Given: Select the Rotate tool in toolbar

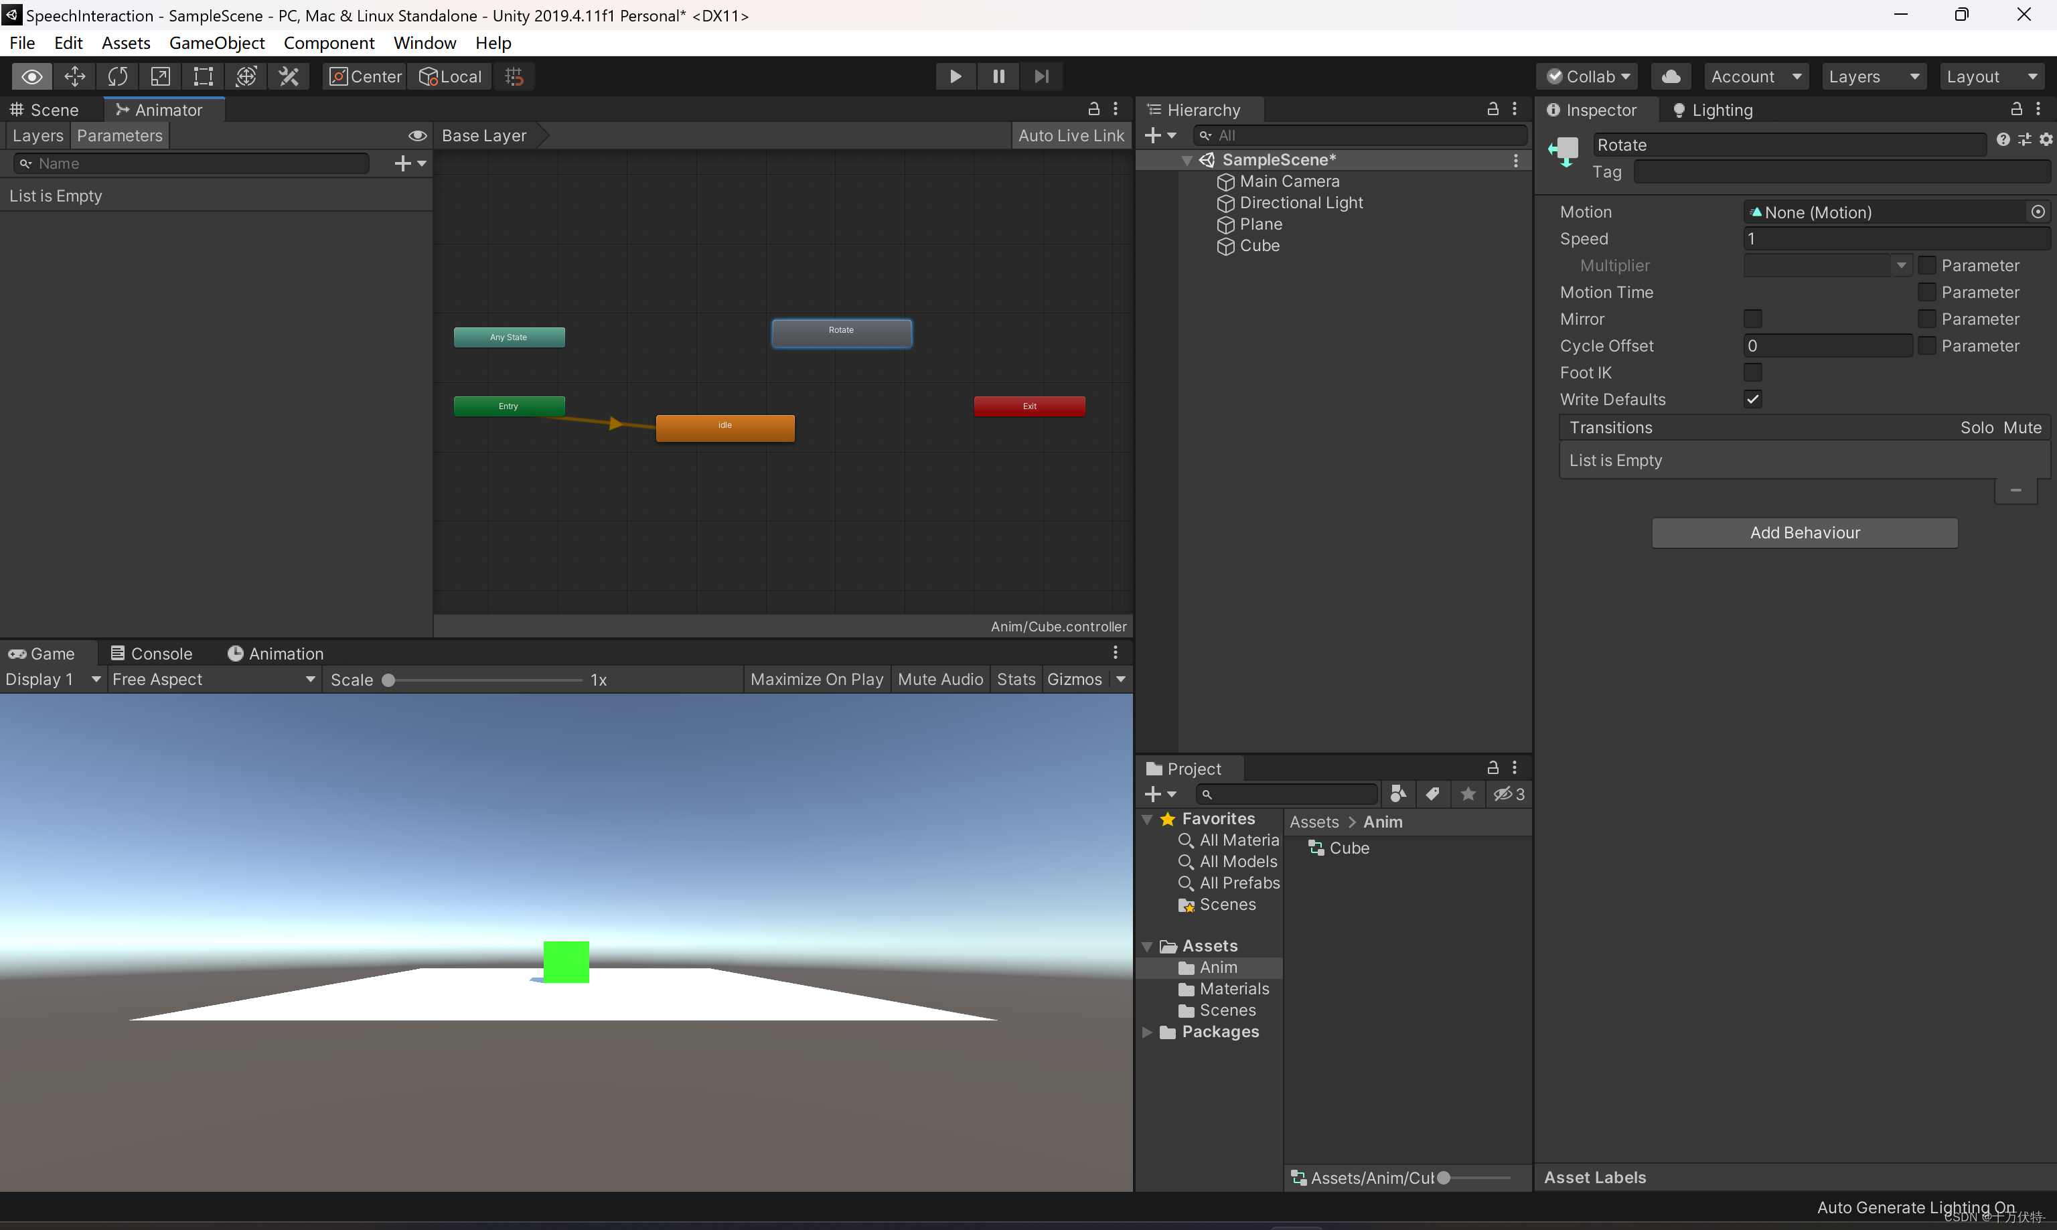Looking at the screenshot, I should point(118,76).
